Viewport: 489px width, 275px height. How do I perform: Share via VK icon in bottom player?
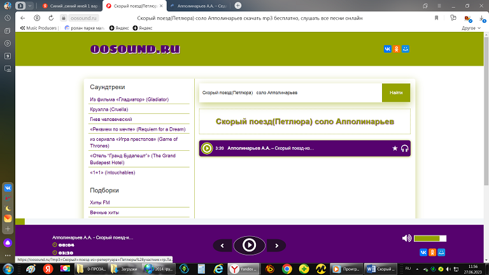[423, 252]
